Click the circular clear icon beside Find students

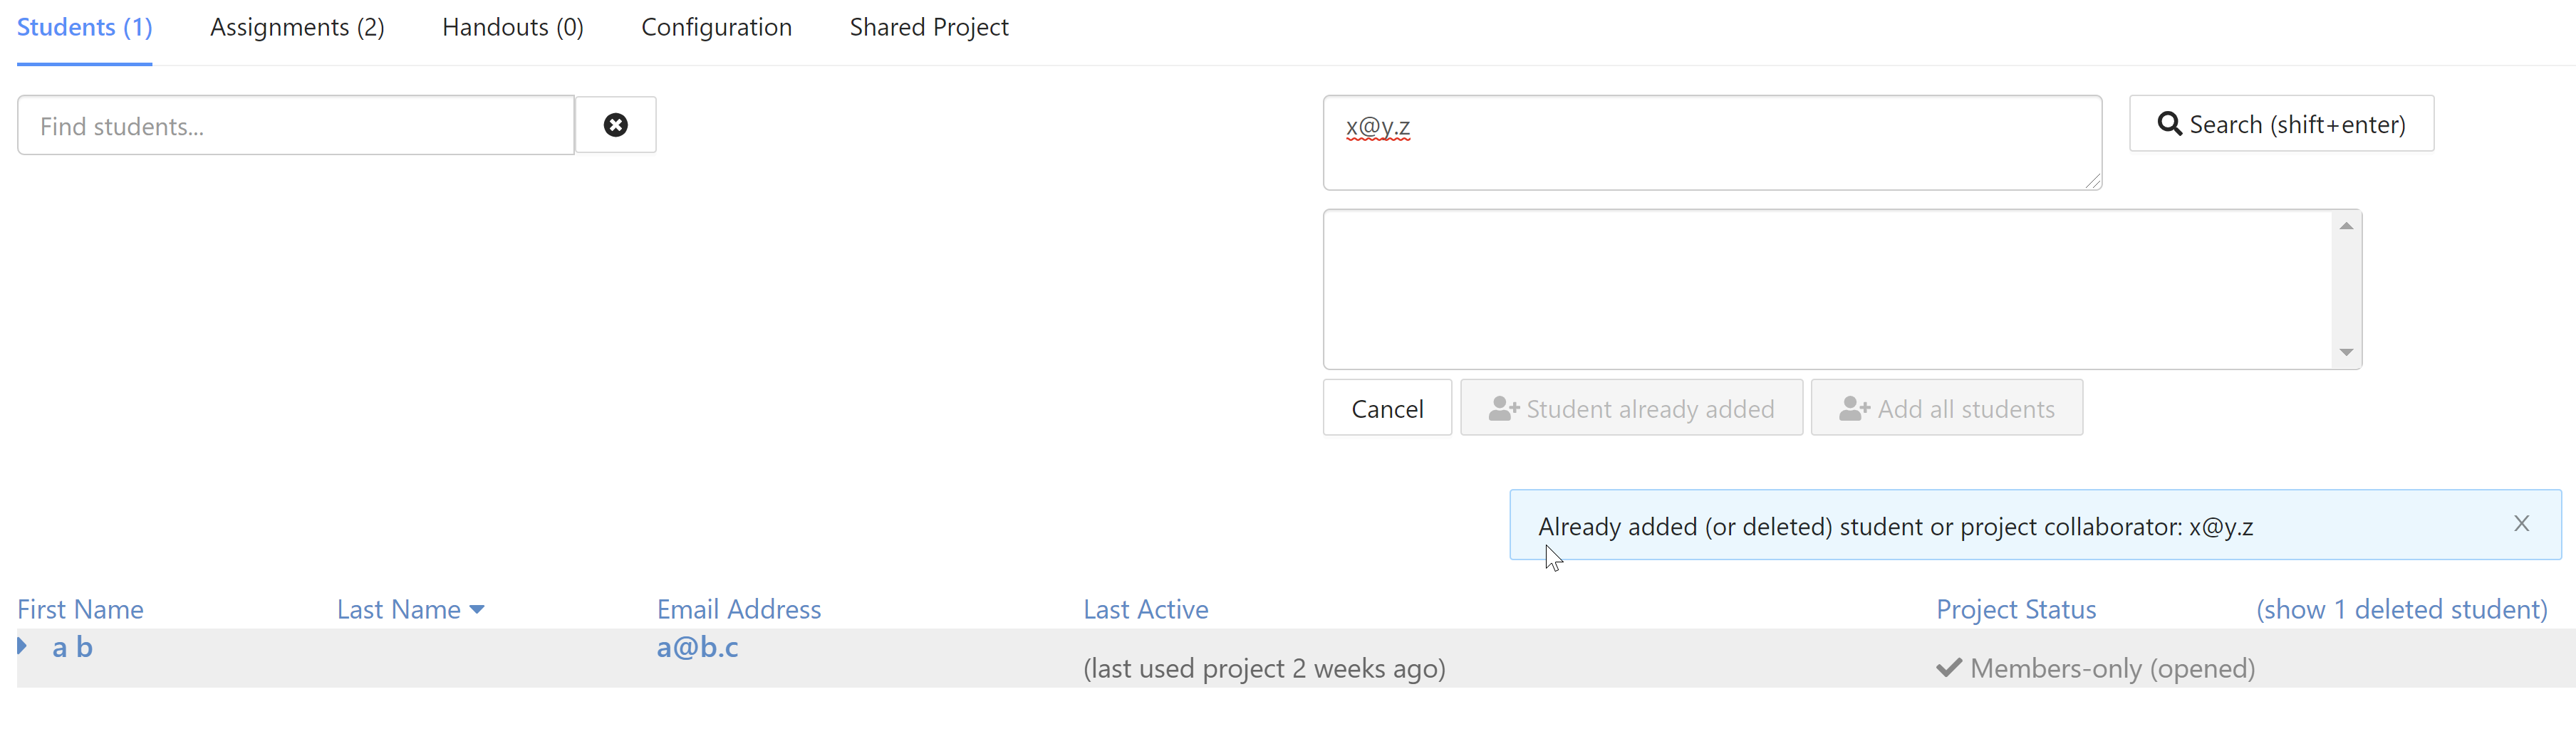click(616, 124)
